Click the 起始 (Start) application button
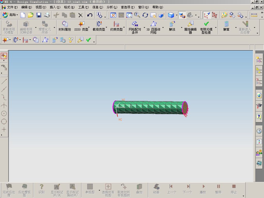 [10, 15]
